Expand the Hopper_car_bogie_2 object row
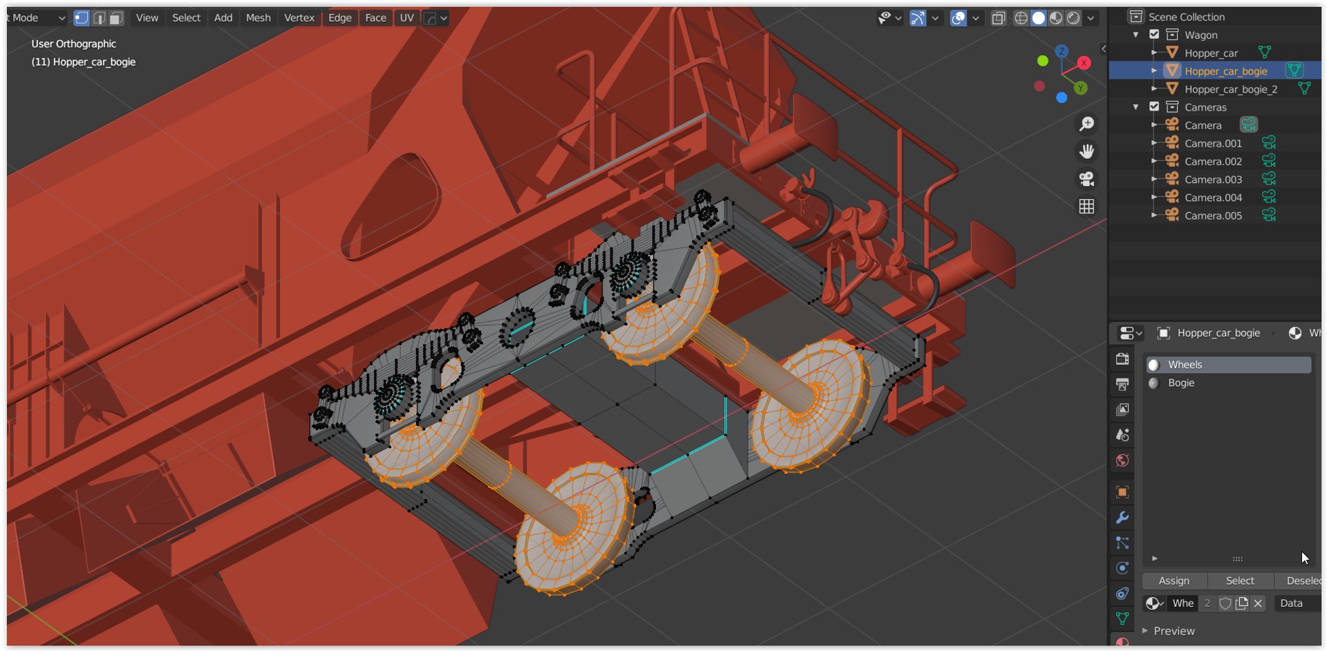The height and width of the screenshot is (651, 1327). 1154,88
